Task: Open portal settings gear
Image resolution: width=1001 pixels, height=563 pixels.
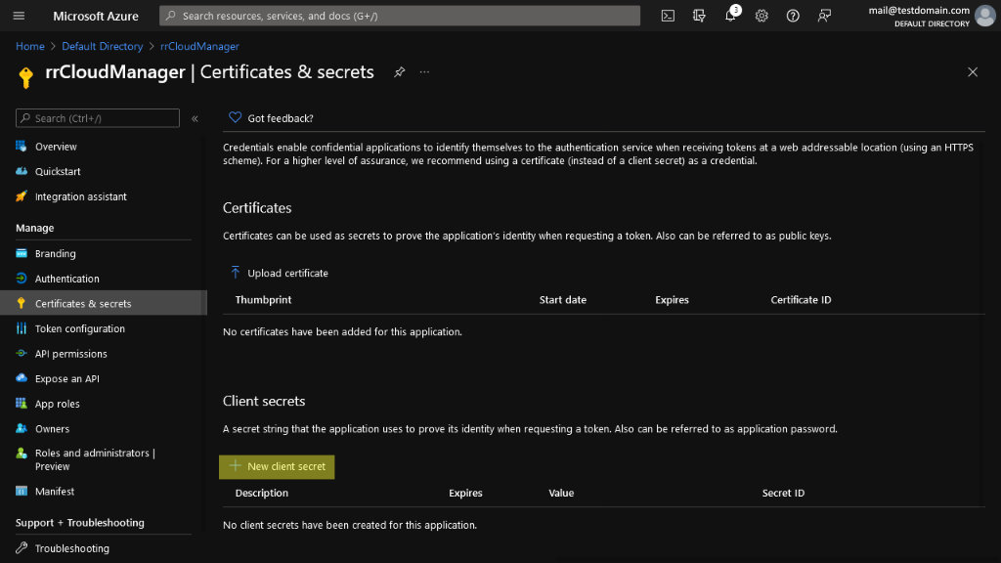Action: pos(762,16)
